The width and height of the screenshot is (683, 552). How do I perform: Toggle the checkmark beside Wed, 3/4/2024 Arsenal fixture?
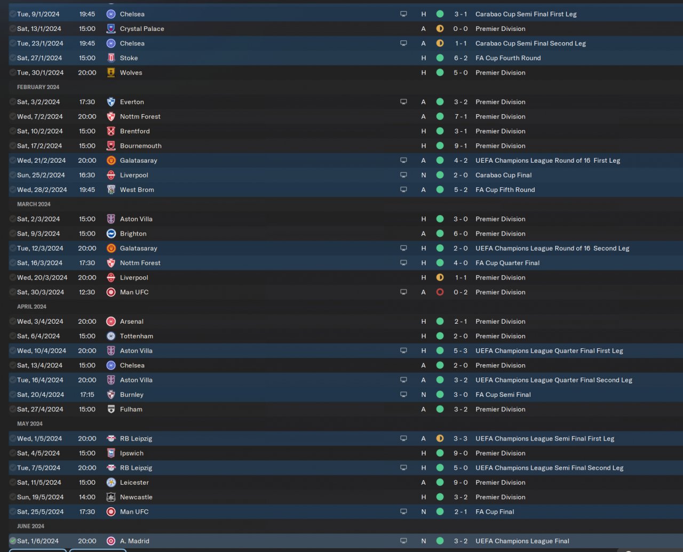point(13,322)
